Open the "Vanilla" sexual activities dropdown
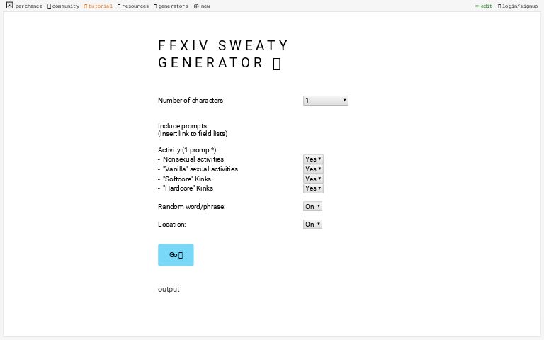The width and height of the screenshot is (544, 340). pyautogui.click(x=313, y=169)
